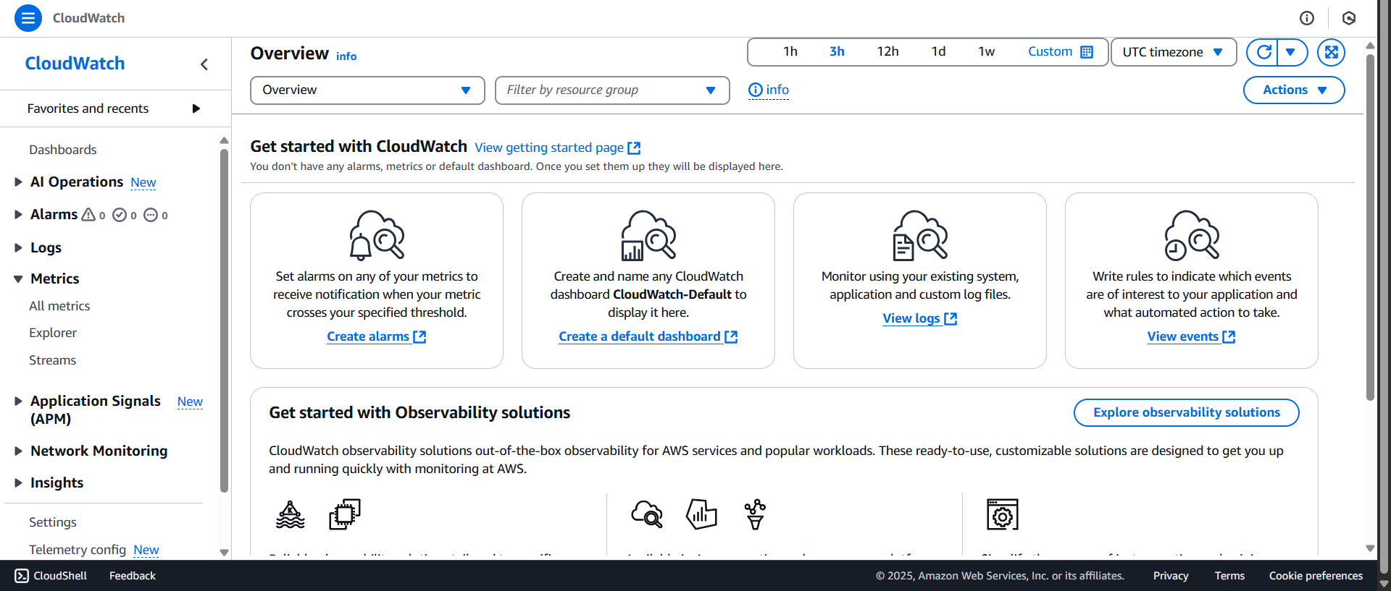Enter full screen mode icon
Viewport: 1391px width, 591px height.
(x=1331, y=52)
